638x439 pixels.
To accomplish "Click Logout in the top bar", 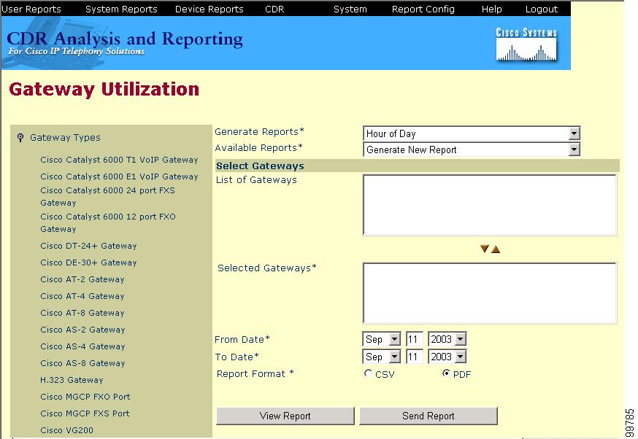I will pos(542,9).
